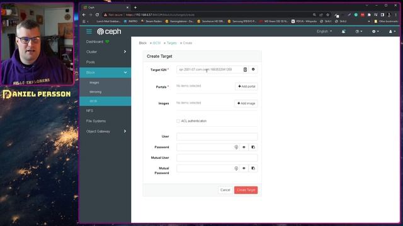Click the Password input field
Screen dimensions: 403x226
pyautogui.click(x=208, y=147)
